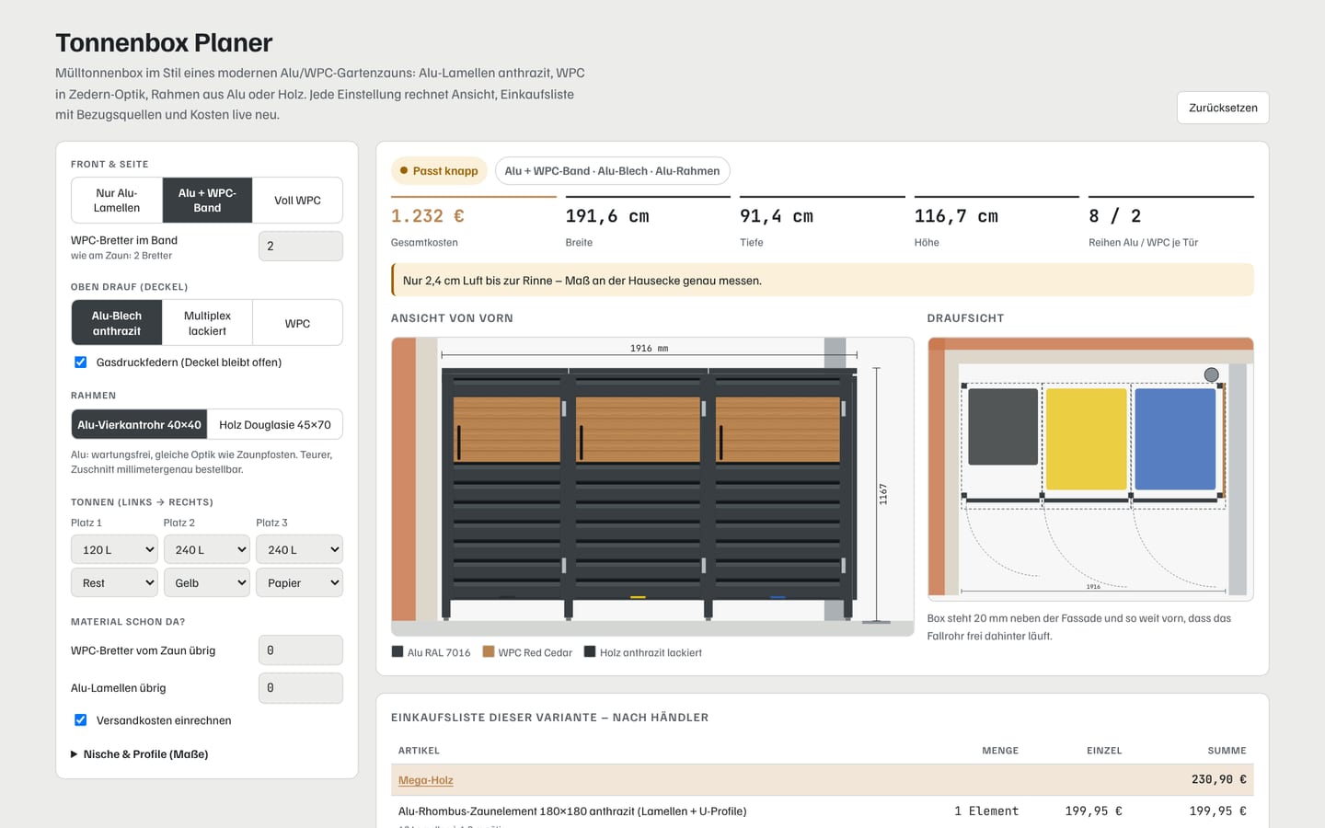Click the WPC-Bretter vom Zaun übrig field
1325x828 pixels.
[x=301, y=650]
